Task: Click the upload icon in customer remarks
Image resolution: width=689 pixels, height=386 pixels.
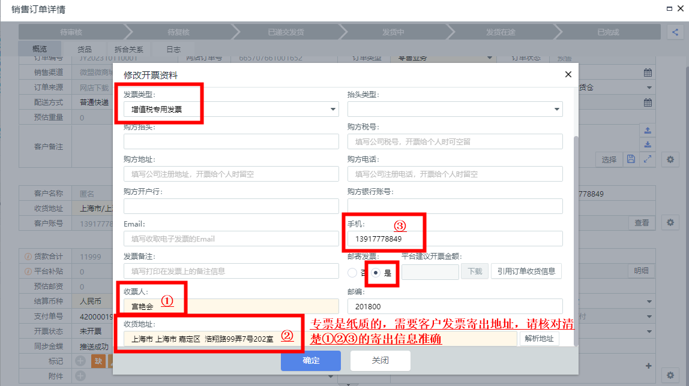Action: pos(648,131)
